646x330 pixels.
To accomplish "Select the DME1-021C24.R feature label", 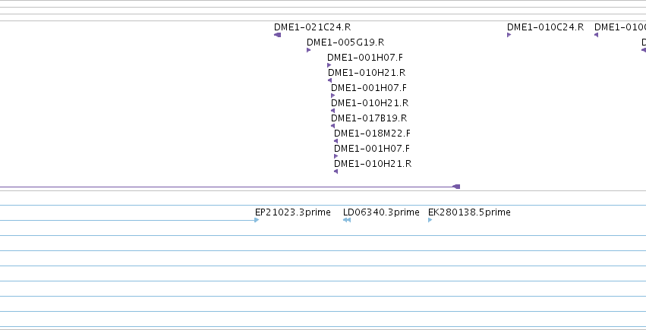I will 312,27.
